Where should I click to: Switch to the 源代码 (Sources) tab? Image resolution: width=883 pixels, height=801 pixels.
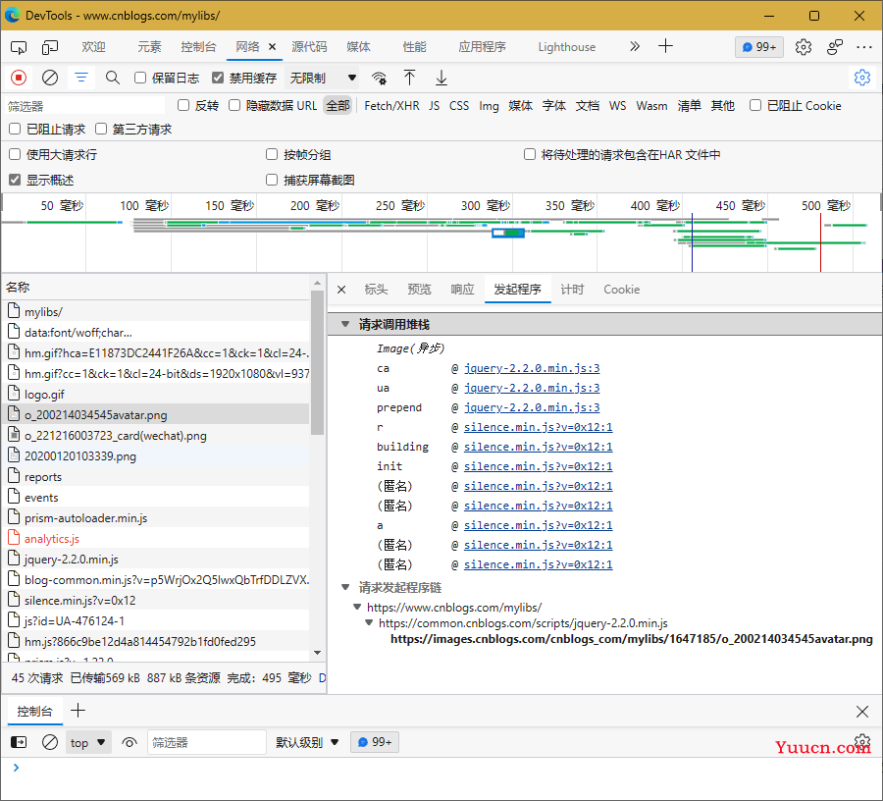pos(309,47)
